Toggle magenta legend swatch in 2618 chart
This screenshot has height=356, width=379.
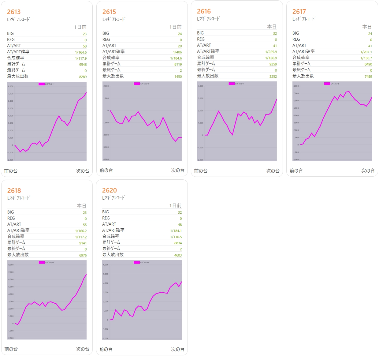coord(42,262)
